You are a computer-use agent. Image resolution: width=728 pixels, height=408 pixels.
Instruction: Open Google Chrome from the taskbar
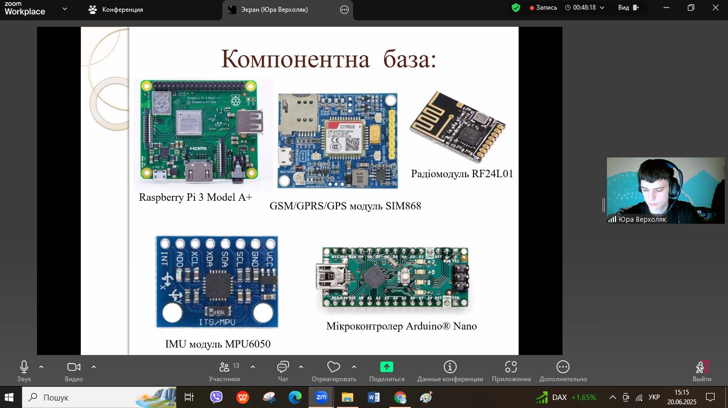pos(400,397)
